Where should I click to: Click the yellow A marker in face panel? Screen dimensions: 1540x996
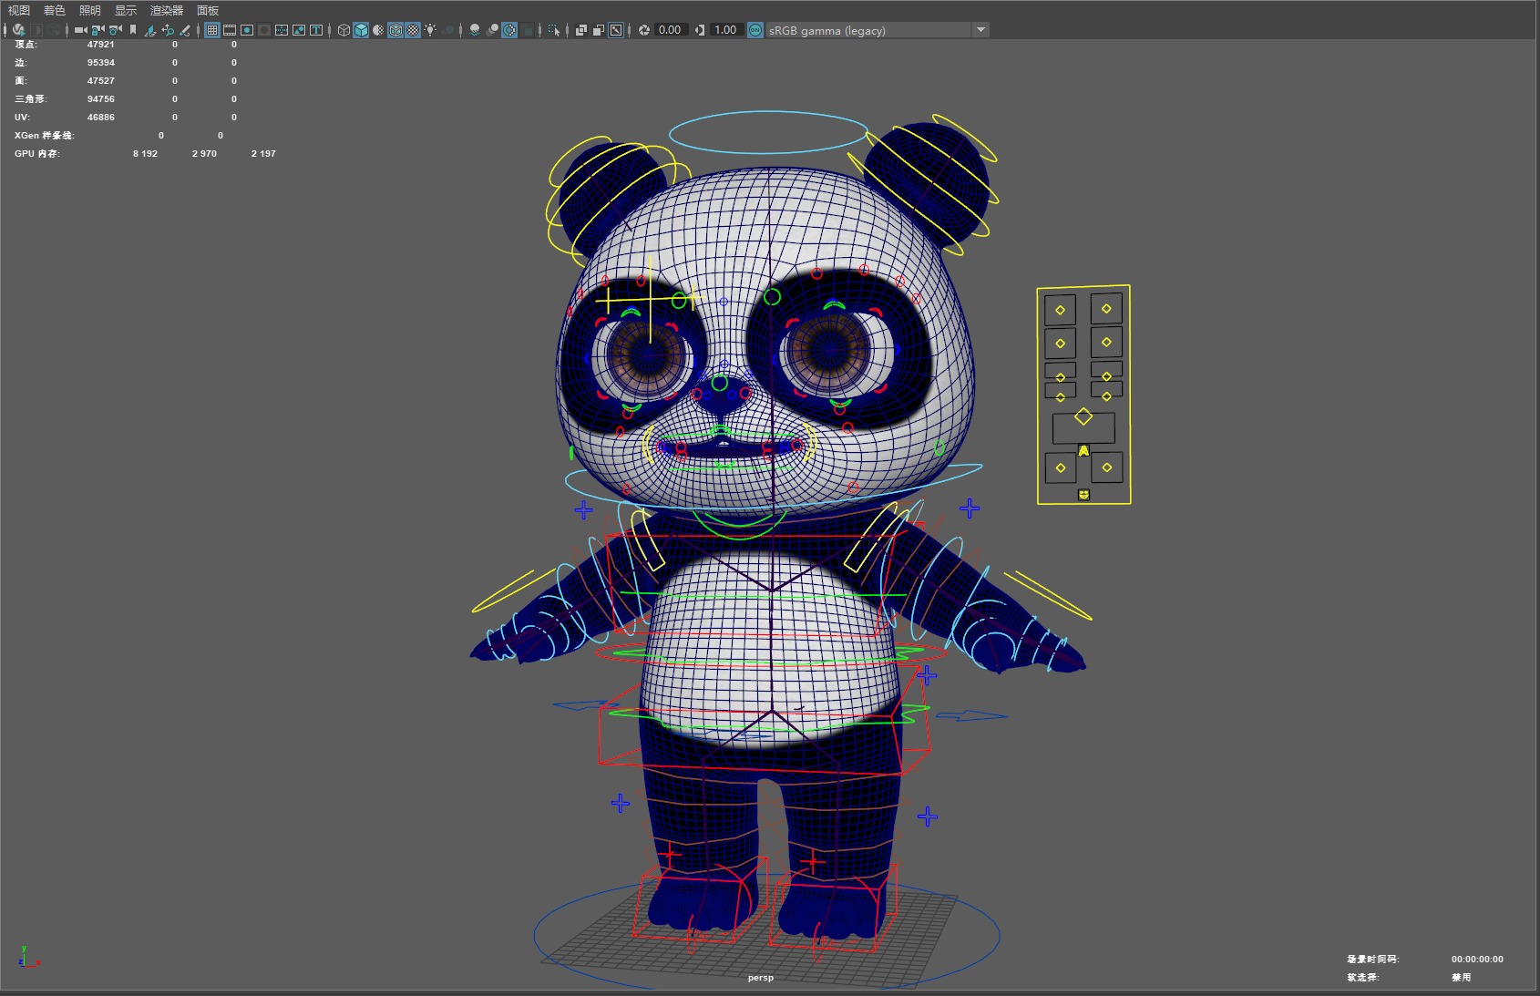(x=1083, y=451)
